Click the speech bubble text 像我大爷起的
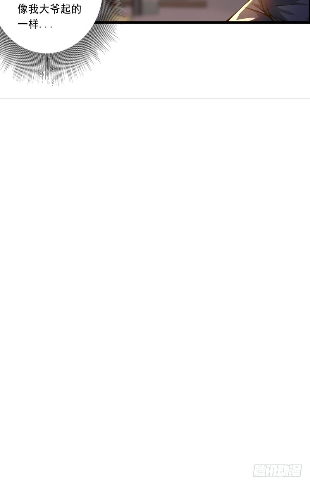The width and height of the screenshot is (310, 485). pos(50,9)
